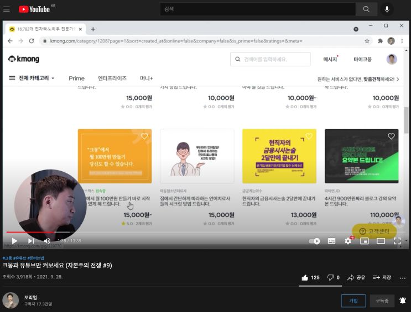
Task: Start voice search with microphone icon
Action: pyautogui.click(x=387, y=9)
